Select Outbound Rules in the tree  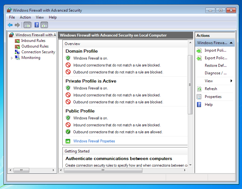click(x=35, y=46)
